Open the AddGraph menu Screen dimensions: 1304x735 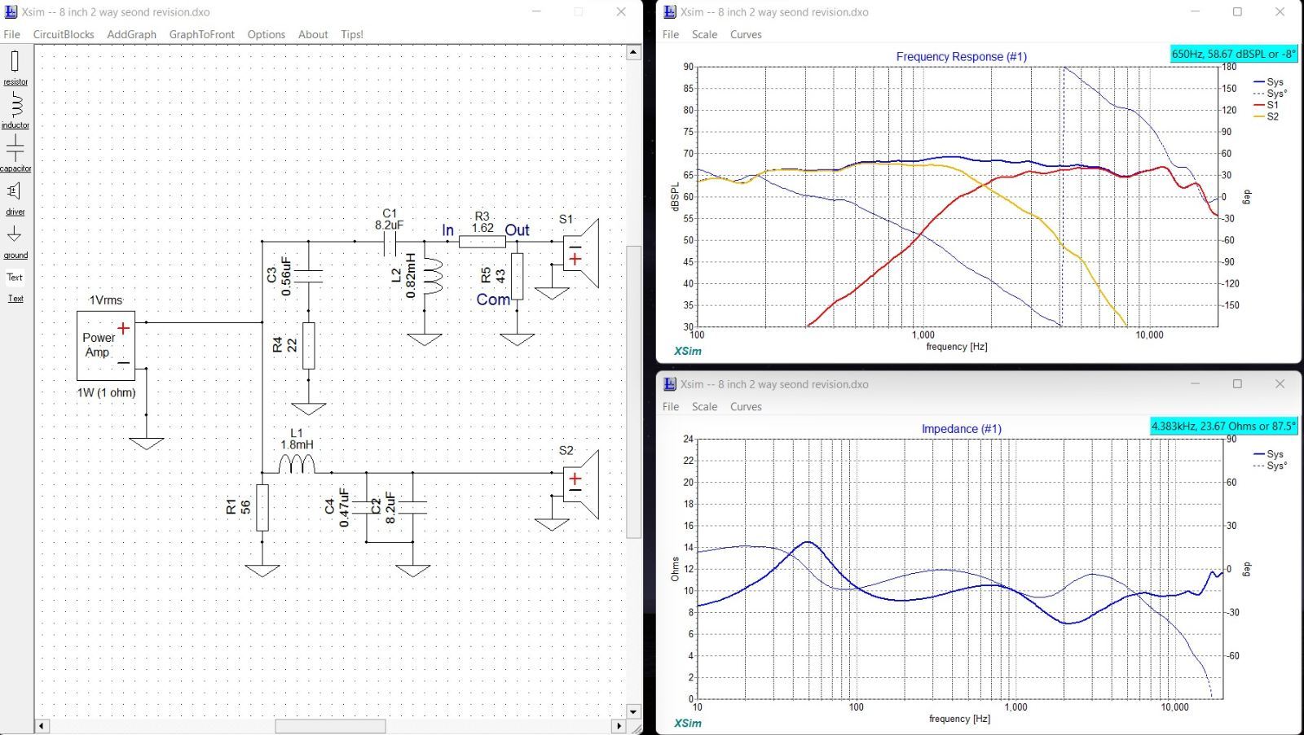click(131, 34)
